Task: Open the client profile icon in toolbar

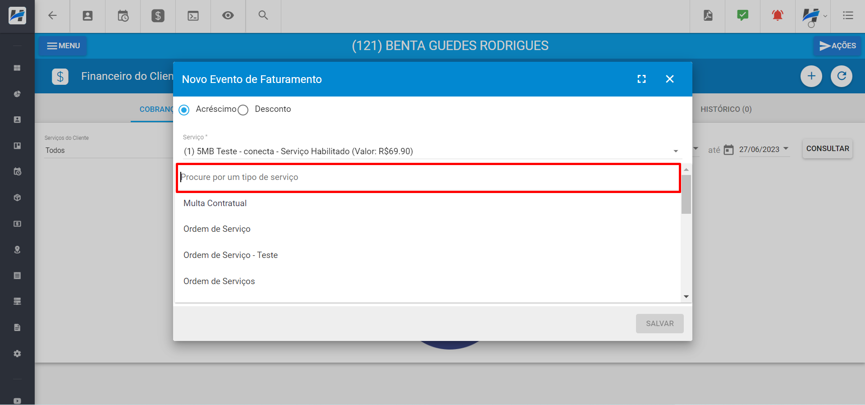Action: pyautogui.click(x=87, y=16)
